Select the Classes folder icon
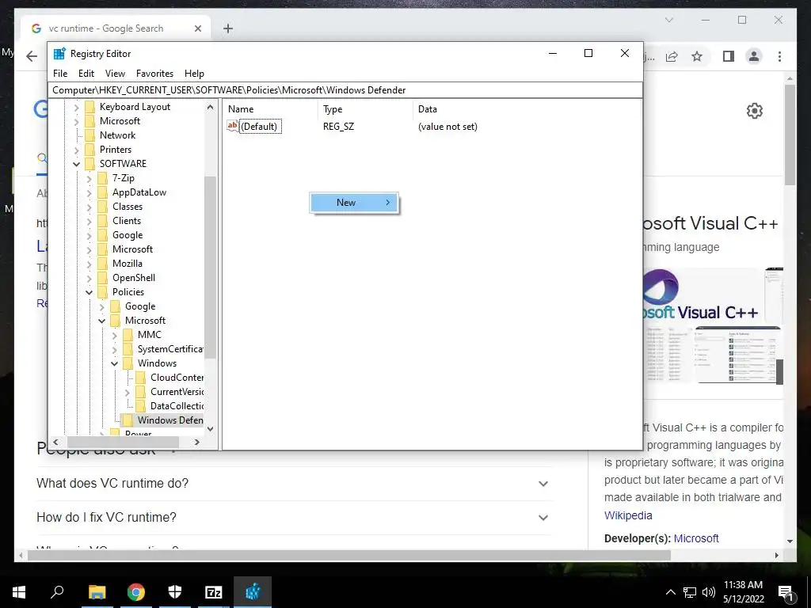Viewport: 811px width, 608px height. coord(103,207)
